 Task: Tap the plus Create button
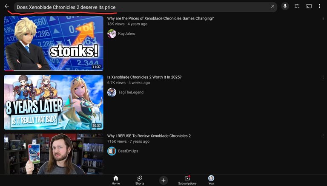(163, 180)
